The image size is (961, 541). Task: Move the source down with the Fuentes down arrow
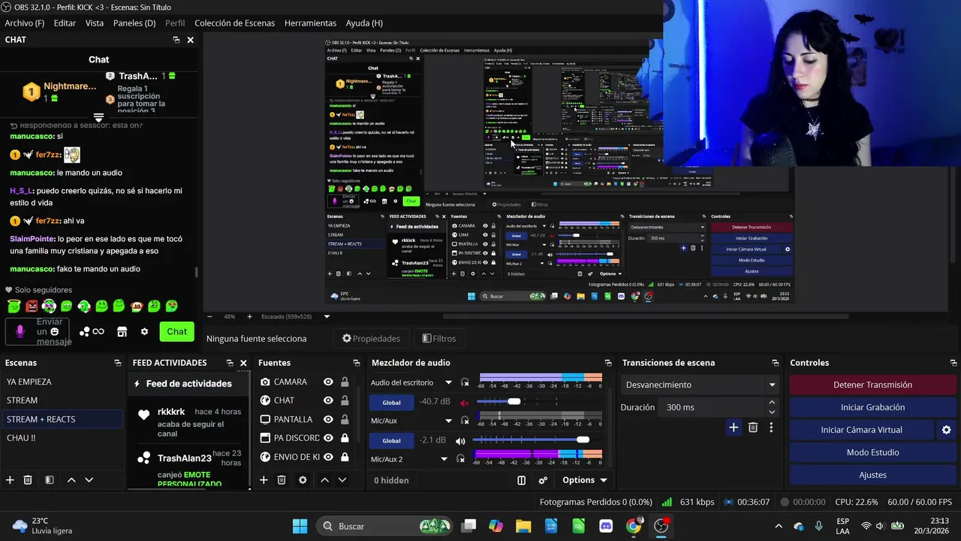(342, 479)
